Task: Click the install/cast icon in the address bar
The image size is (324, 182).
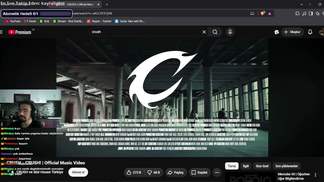Action: click(252, 13)
